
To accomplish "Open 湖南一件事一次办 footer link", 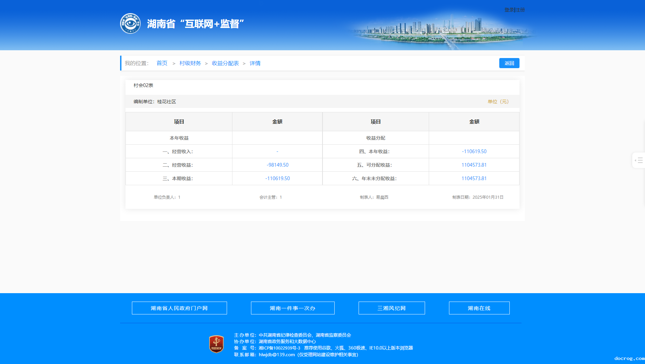I will click(x=292, y=308).
